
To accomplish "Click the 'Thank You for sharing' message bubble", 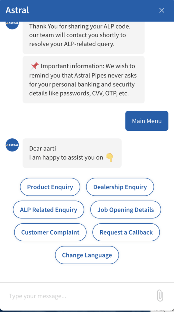I will [83, 37].
